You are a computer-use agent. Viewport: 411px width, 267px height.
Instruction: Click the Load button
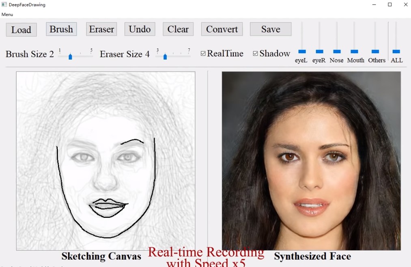pos(21,30)
